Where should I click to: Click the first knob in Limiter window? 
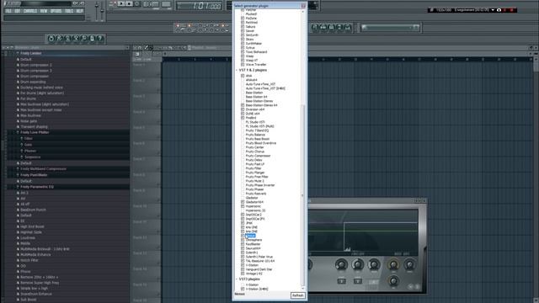[341, 265]
